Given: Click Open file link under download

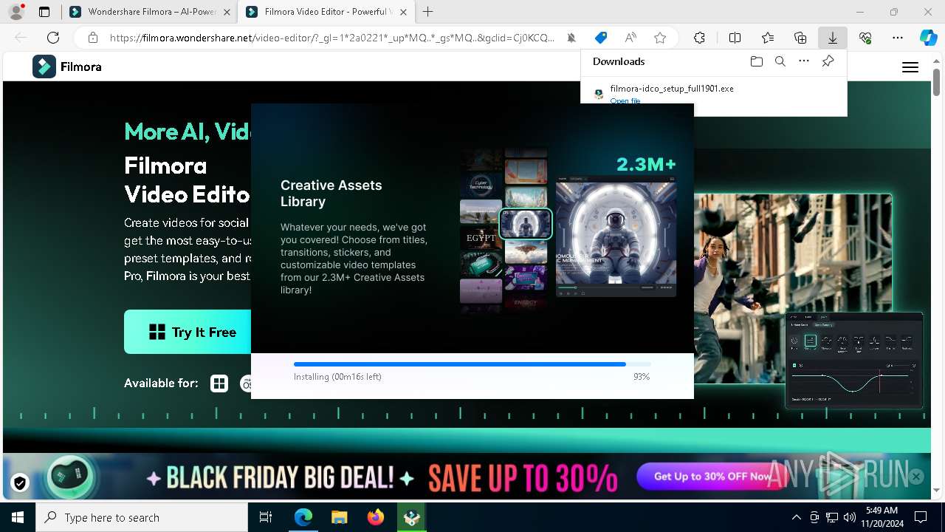Looking at the screenshot, I should [x=625, y=101].
